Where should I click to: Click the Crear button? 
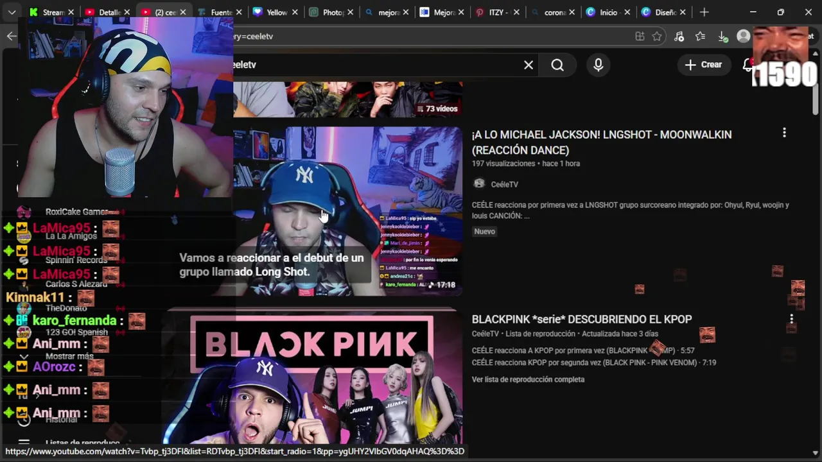703,65
